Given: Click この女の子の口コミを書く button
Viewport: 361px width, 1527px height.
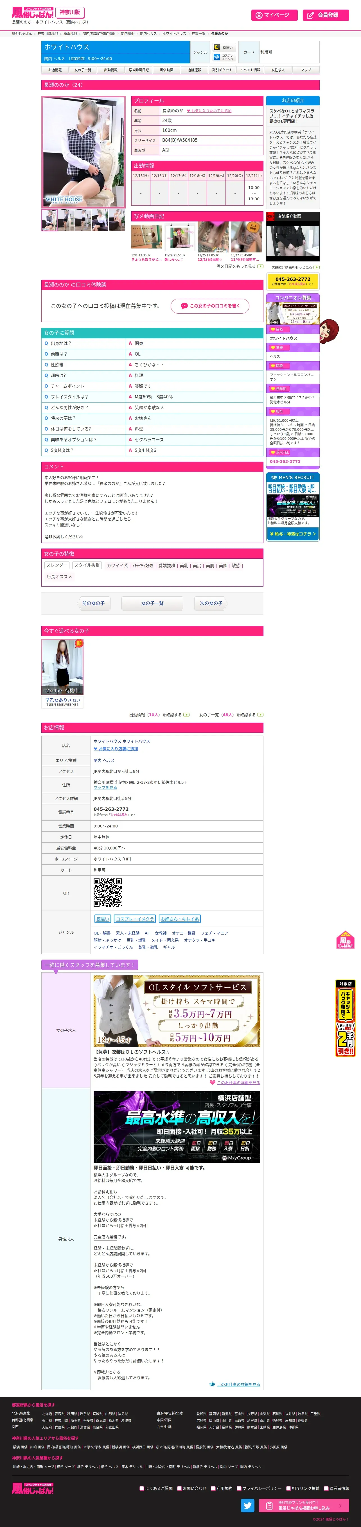Looking at the screenshot, I should pos(210,306).
